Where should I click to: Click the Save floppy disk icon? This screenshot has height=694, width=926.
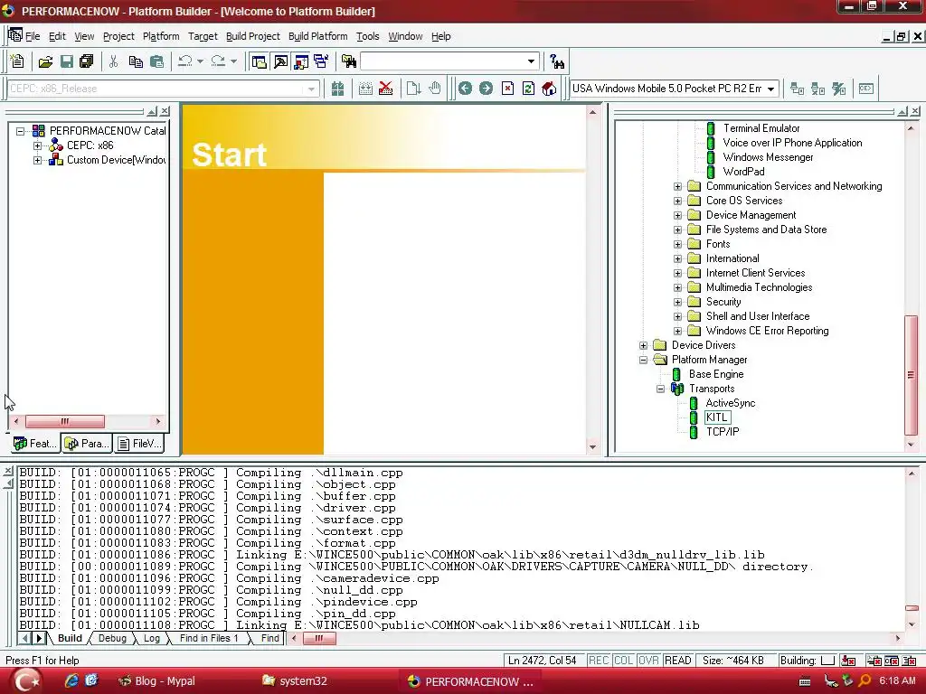coord(67,61)
